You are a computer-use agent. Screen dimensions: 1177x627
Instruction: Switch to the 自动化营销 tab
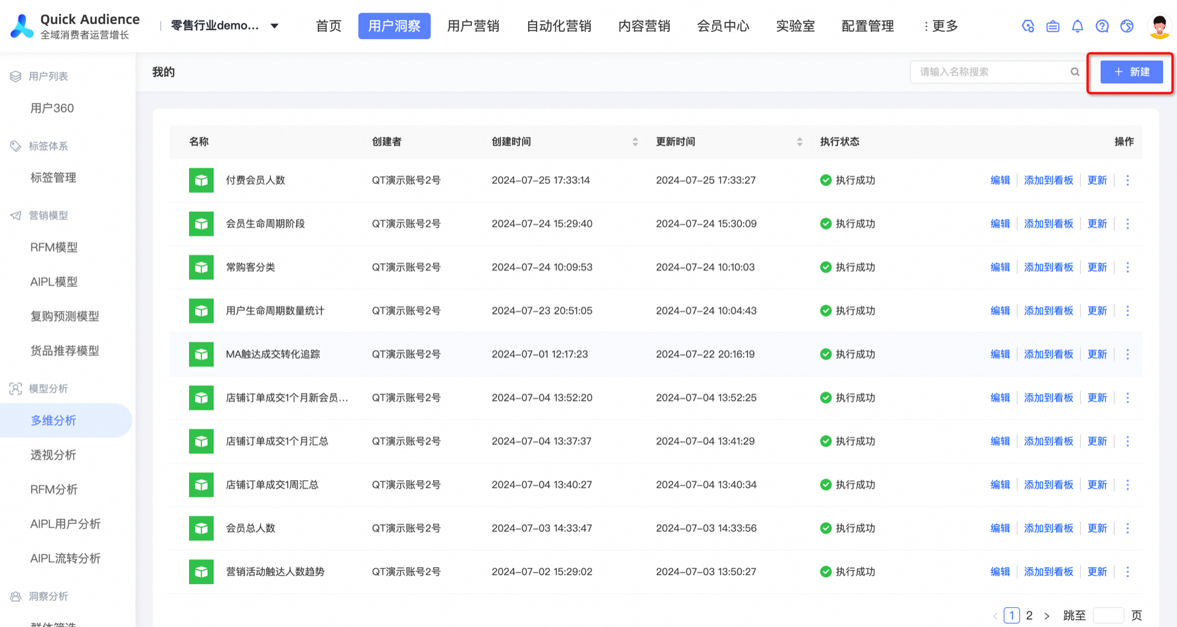pyautogui.click(x=558, y=26)
